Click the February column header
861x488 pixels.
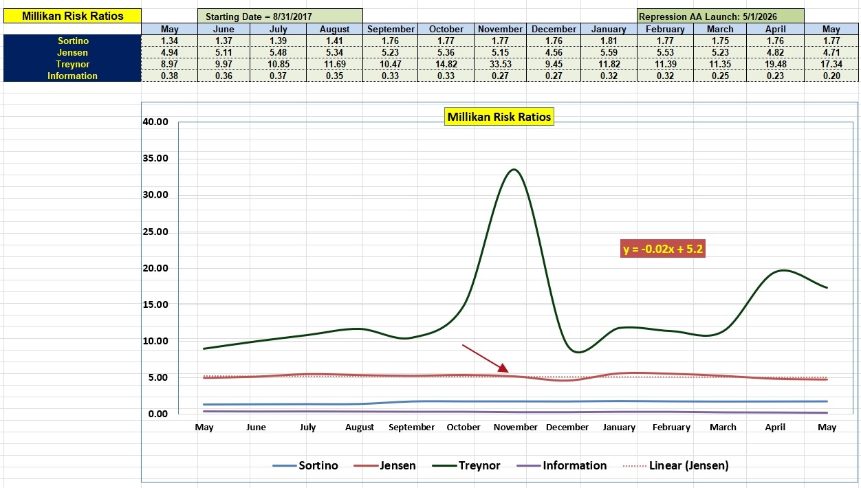pos(664,30)
